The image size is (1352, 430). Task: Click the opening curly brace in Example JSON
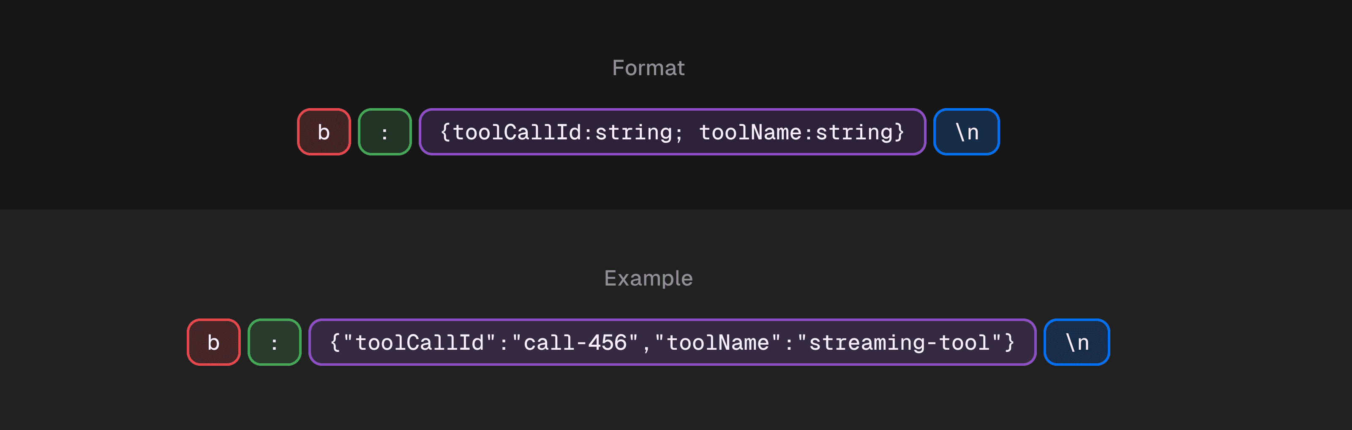pos(335,343)
